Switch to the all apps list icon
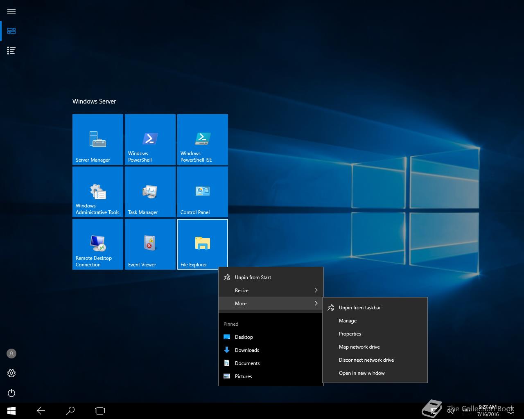 tap(11, 51)
